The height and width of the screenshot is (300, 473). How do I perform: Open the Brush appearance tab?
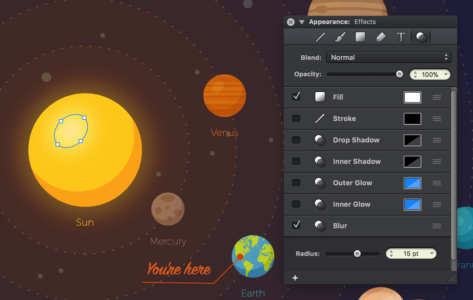point(340,37)
